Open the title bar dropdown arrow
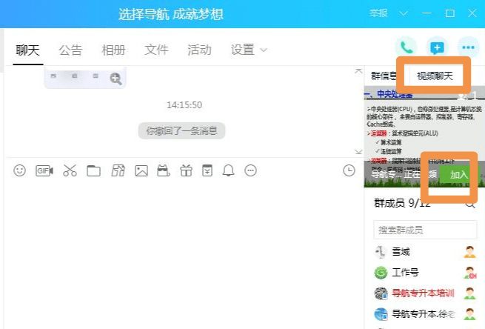The height and width of the screenshot is (329, 485). 404,13
